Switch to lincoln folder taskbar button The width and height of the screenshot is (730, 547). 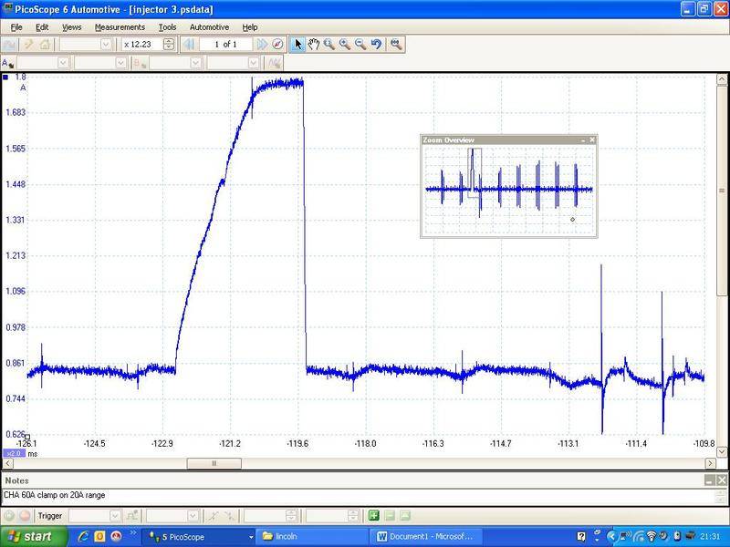[x=312, y=537]
